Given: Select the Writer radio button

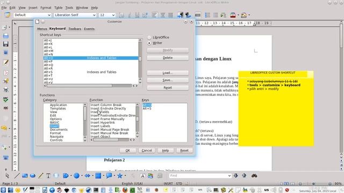Looking at the screenshot, I should (149, 43).
